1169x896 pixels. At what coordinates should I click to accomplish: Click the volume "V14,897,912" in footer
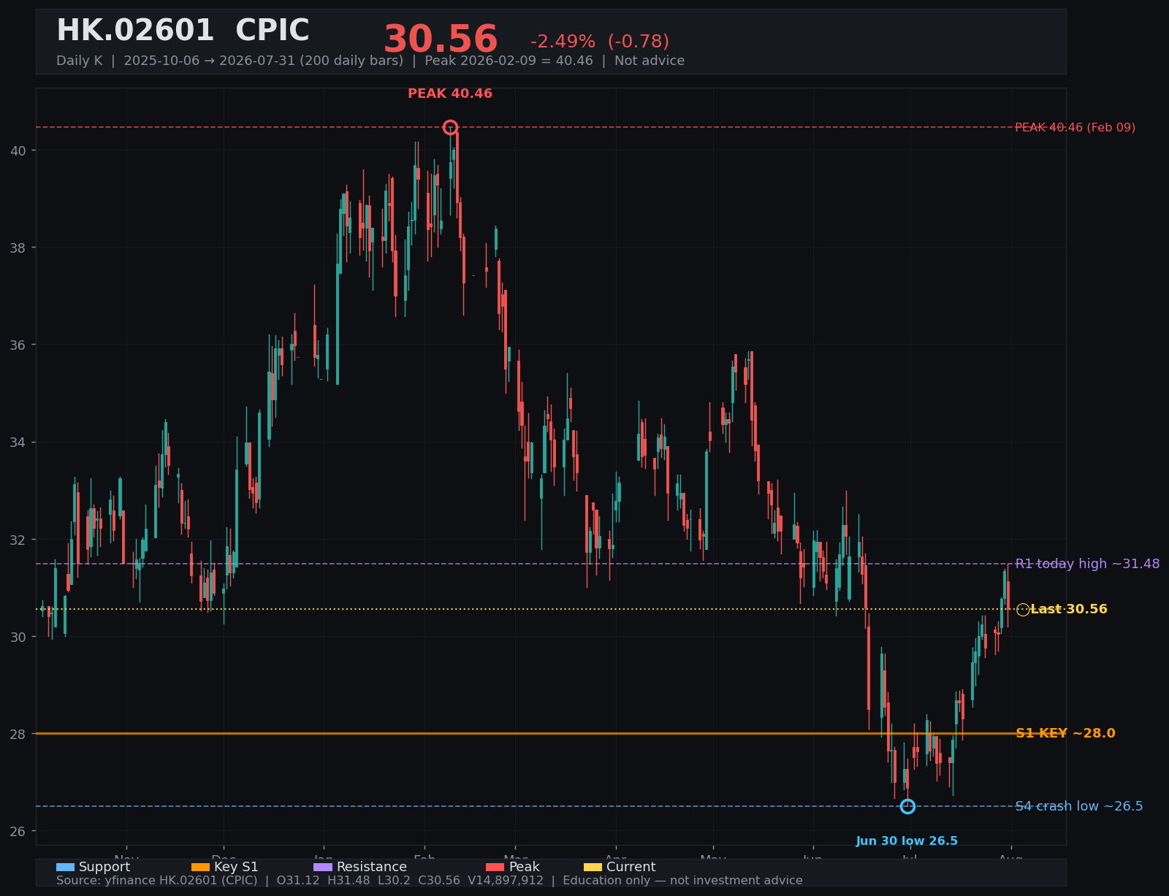tap(506, 881)
